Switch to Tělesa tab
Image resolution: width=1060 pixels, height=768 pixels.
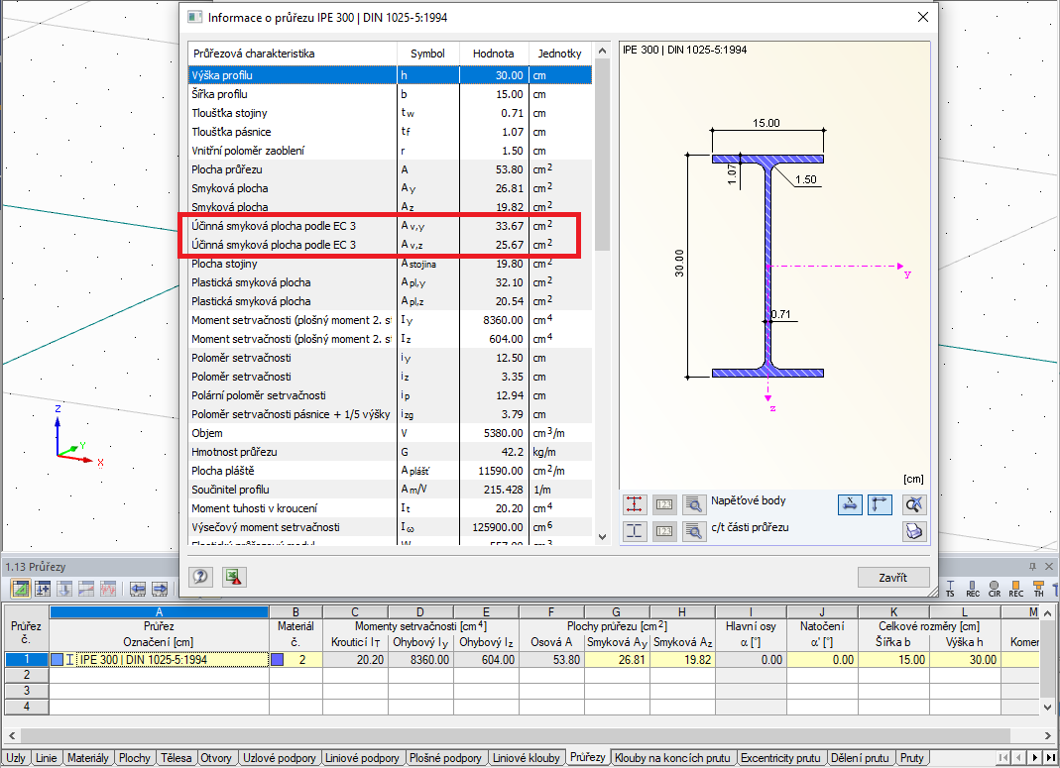tap(176, 758)
